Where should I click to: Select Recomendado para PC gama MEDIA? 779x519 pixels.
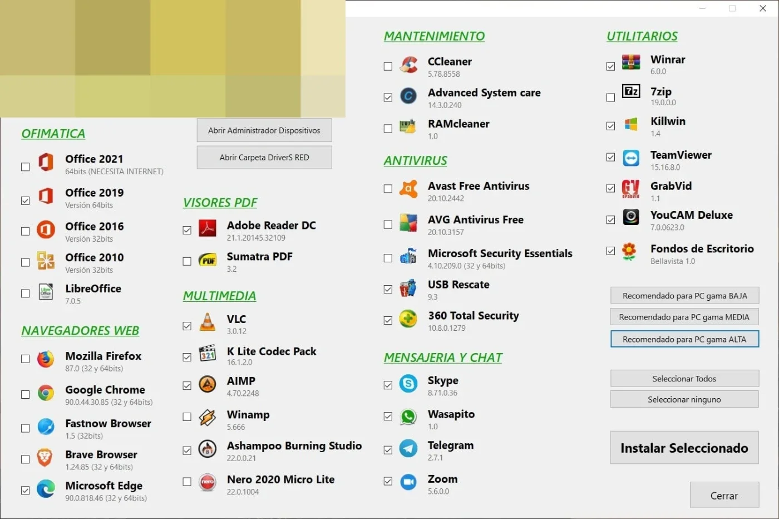(684, 317)
